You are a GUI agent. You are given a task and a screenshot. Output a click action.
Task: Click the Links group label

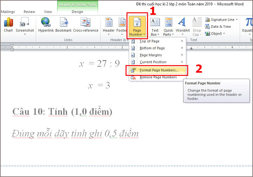(68, 40)
